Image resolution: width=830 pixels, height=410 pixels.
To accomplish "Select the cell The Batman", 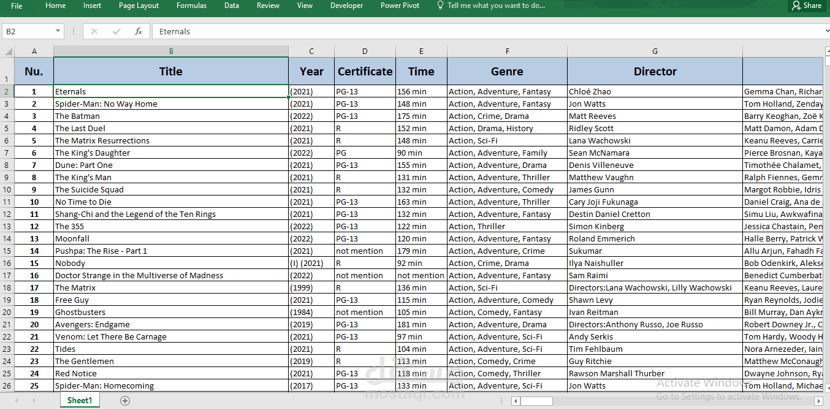I will [x=171, y=116].
